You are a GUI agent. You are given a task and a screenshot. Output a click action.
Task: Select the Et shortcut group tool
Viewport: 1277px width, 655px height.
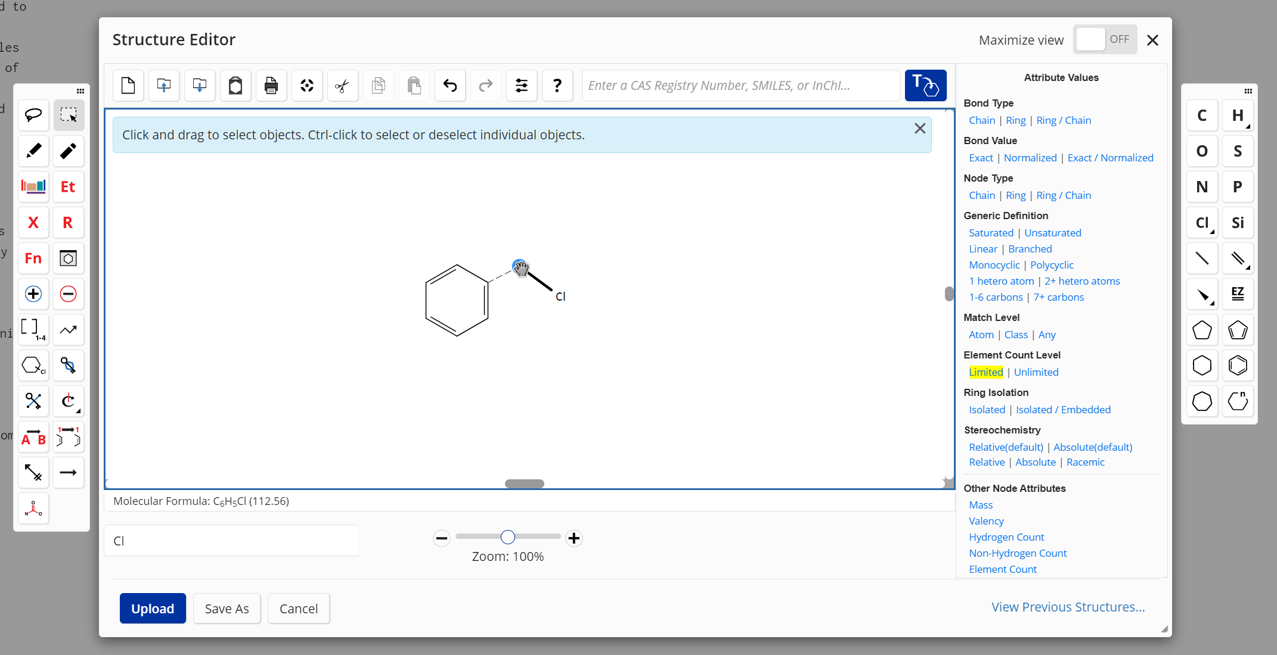(x=69, y=186)
